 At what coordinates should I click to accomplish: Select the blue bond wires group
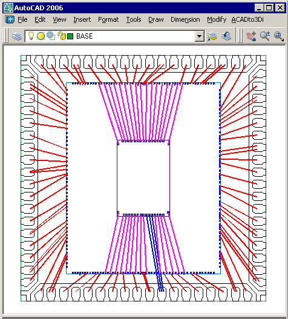coord(155,253)
